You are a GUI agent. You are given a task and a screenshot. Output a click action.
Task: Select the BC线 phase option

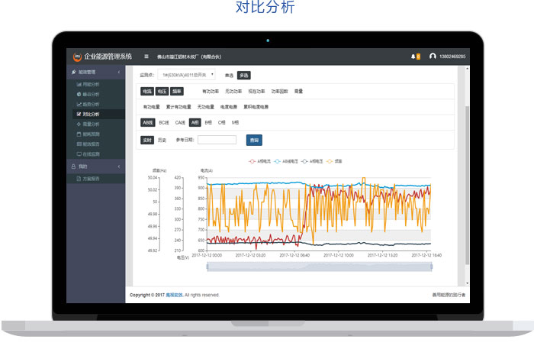(x=164, y=123)
